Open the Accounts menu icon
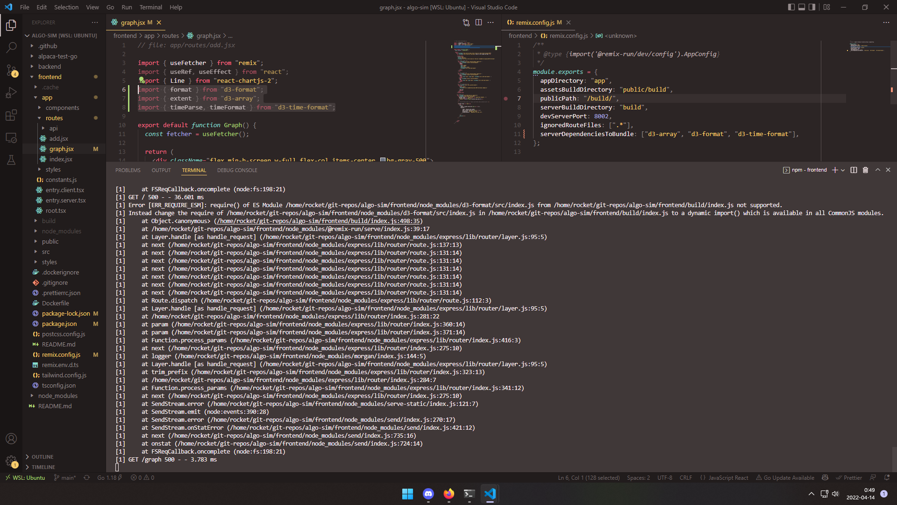Viewport: 897px width, 505px height. (x=11, y=439)
